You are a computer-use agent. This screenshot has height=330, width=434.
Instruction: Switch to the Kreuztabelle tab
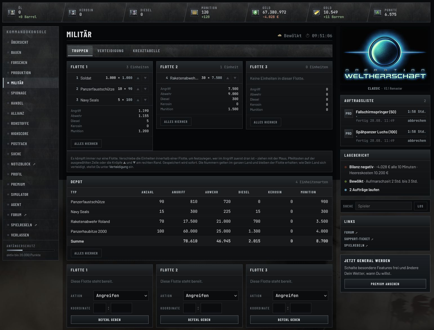click(146, 51)
